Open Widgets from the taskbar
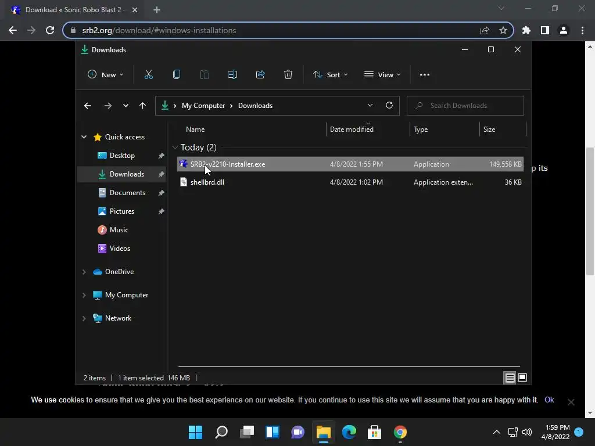Screen dimensions: 595x446 pyautogui.click(x=273, y=432)
